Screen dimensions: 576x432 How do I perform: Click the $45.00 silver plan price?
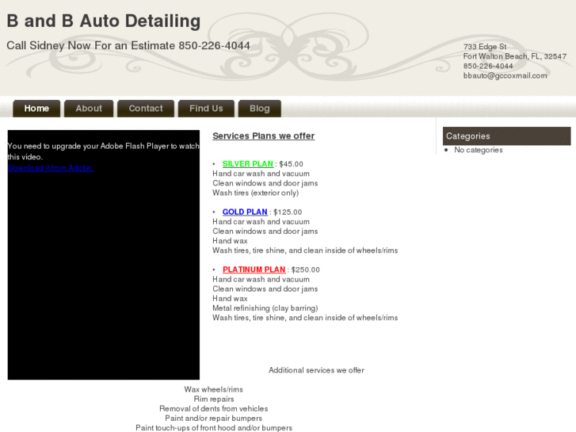point(292,164)
